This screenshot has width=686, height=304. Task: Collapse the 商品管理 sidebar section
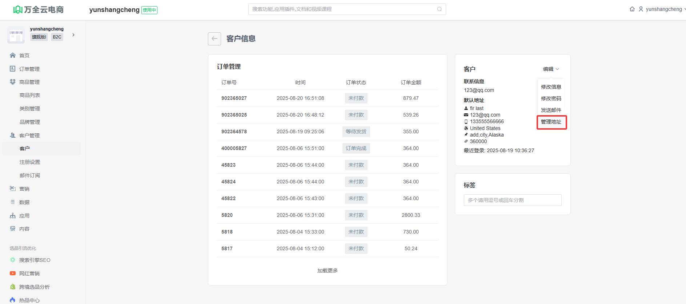(x=29, y=82)
